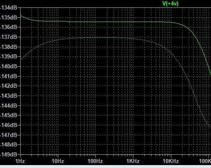211x168 pixels.
Task: Click the -143dB vertical axis label
Action: 9,96
